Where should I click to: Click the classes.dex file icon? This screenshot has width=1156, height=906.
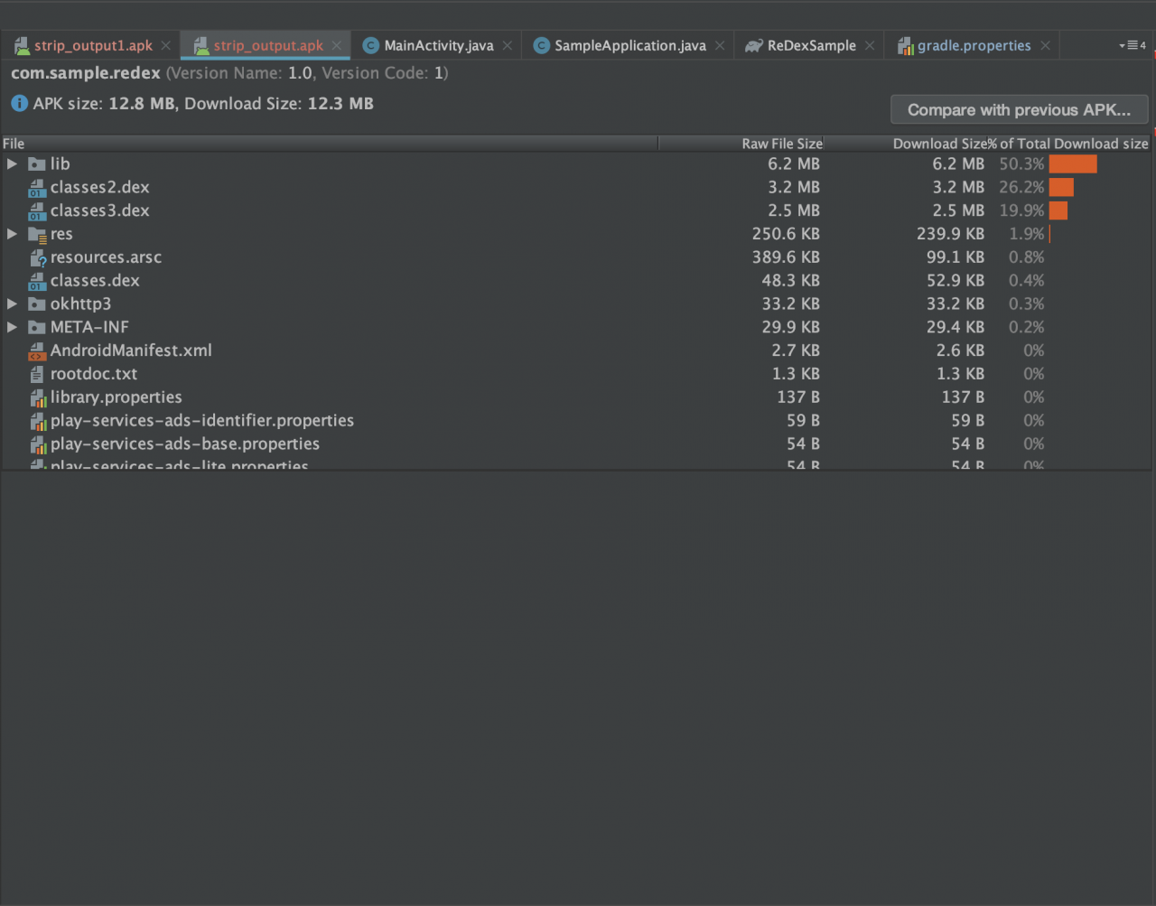pyautogui.click(x=37, y=282)
